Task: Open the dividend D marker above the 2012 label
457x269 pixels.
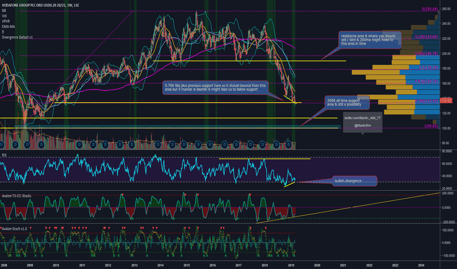Action: (105, 144)
